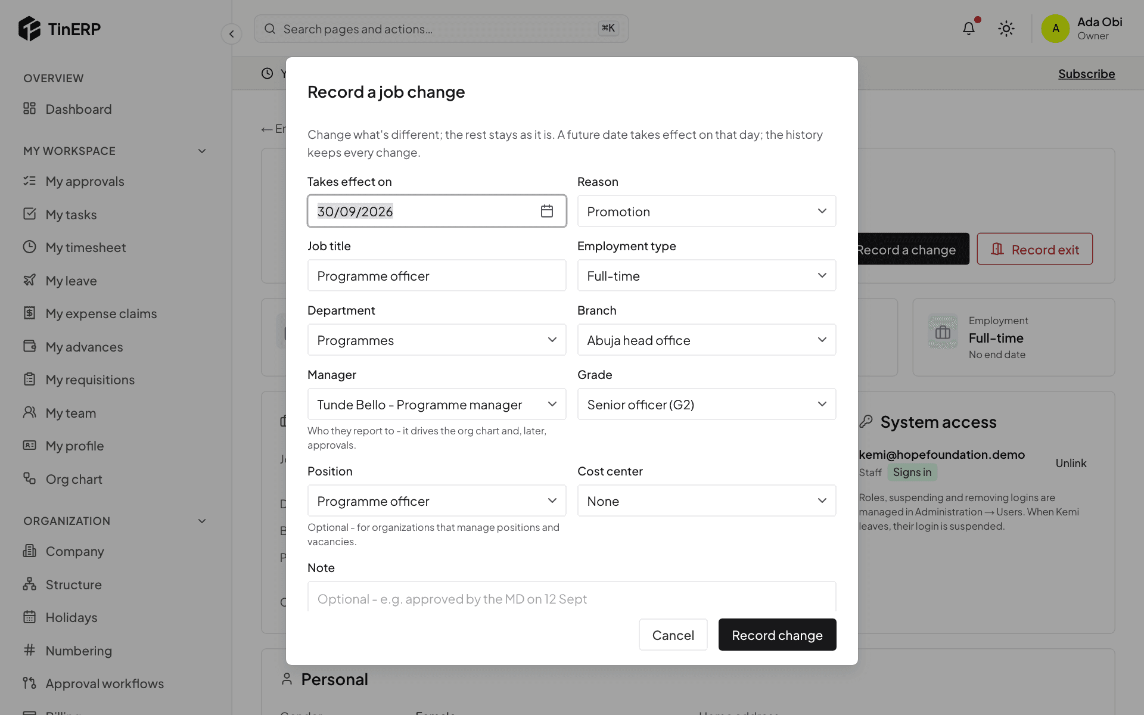This screenshot has height=715, width=1144.
Task: Click the Ada Obi avatar
Action: [x=1055, y=29]
